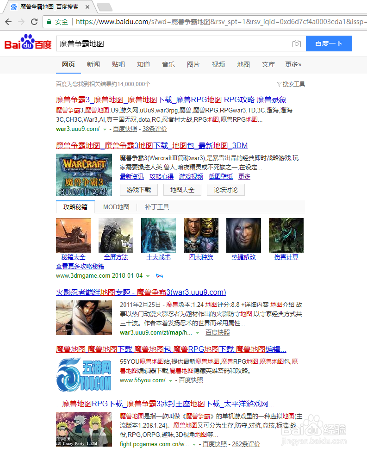Click the 热键修改 thumbnail image
Image resolution: width=367 pixels, height=454 pixels.
click(243, 235)
